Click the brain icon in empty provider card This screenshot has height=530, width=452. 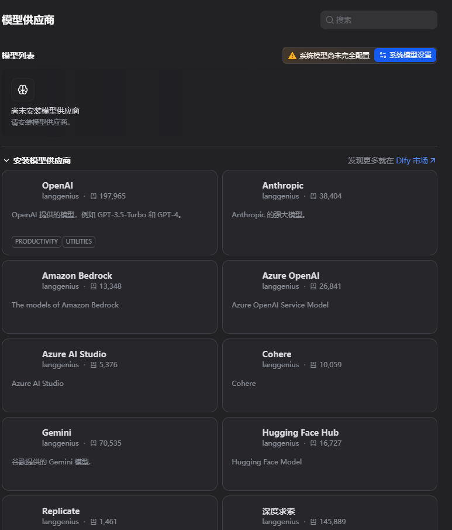(23, 90)
